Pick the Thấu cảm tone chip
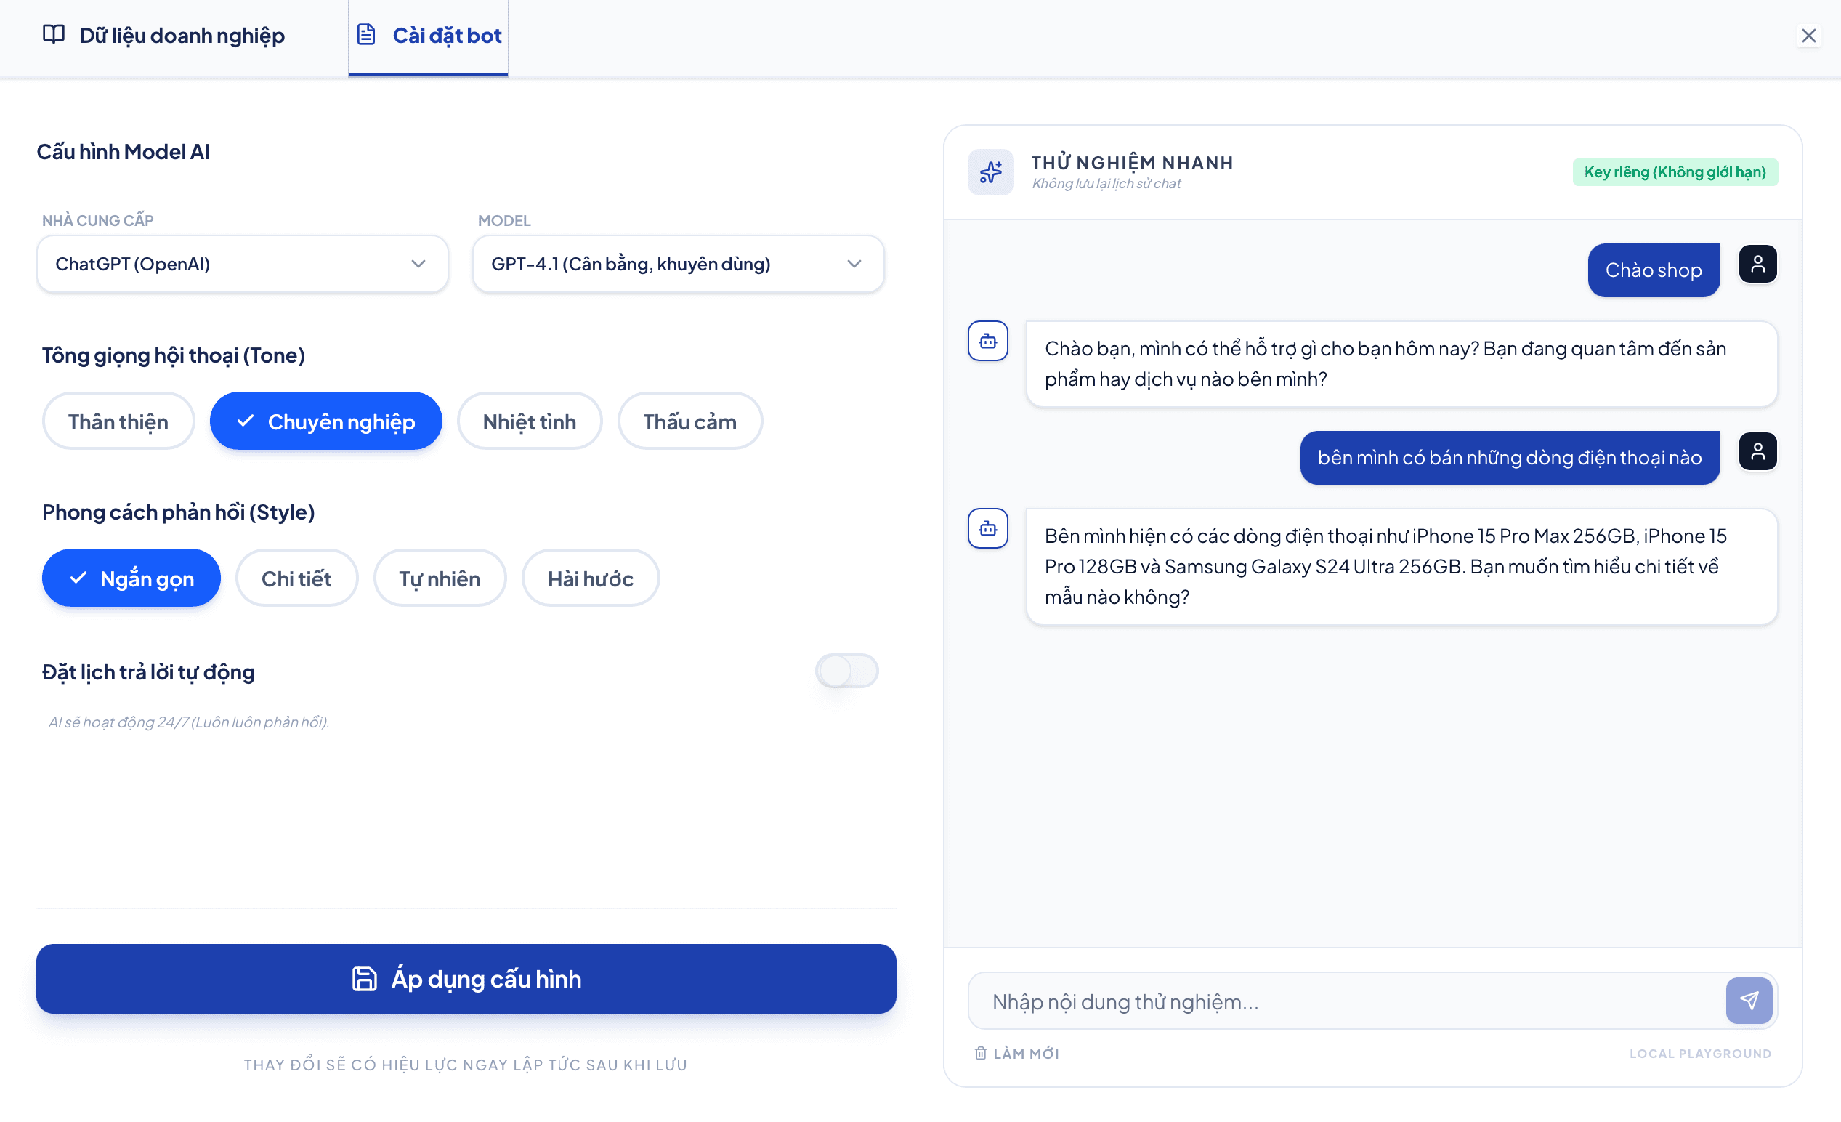1841x1122 pixels. click(689, 421)
